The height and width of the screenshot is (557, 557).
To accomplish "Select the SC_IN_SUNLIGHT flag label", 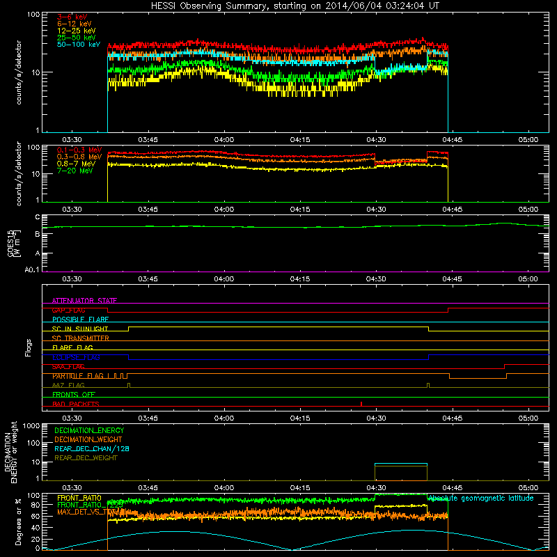I will tap(80, 329).
